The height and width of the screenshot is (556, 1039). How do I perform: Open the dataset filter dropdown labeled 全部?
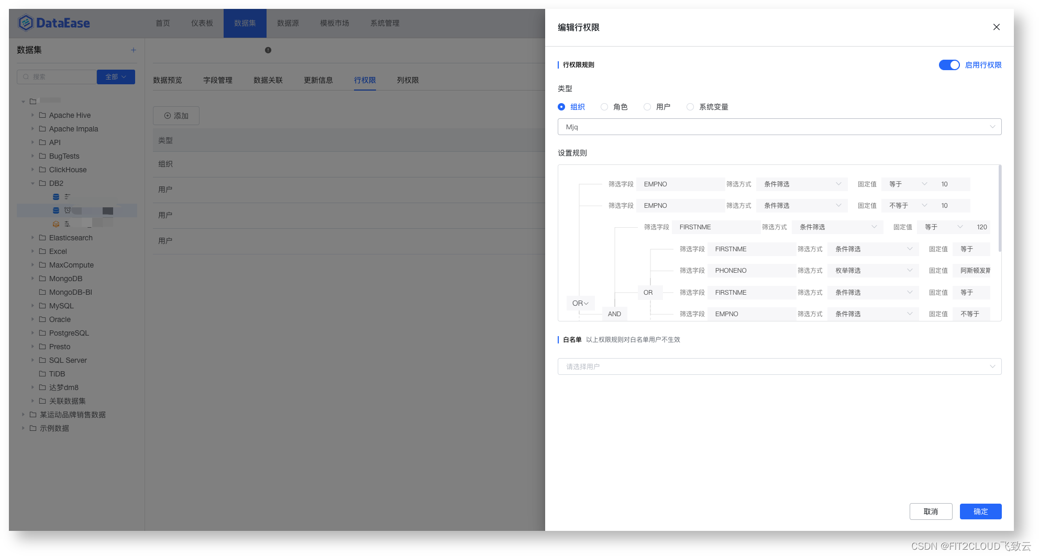coord(116,77)
